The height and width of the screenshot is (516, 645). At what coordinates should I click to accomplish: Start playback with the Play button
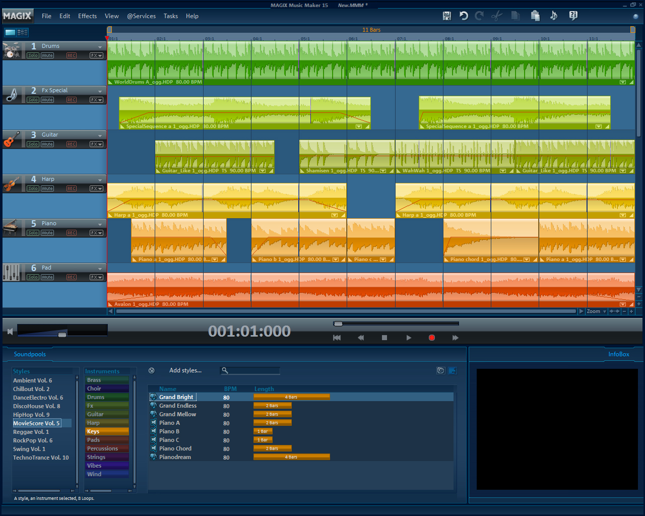(x=408, y=338)
